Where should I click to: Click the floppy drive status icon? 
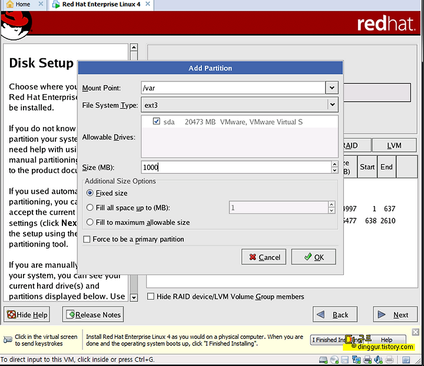coord(344,360)
